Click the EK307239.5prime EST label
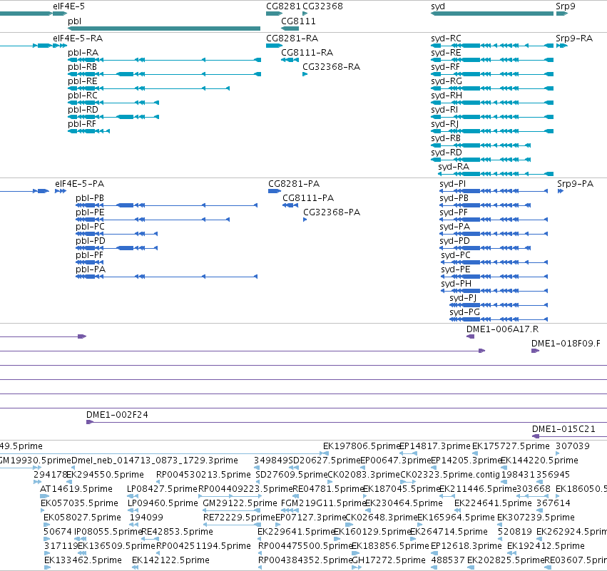The width and height of the screenshot is (607, 571). click(x=536, y=518)
